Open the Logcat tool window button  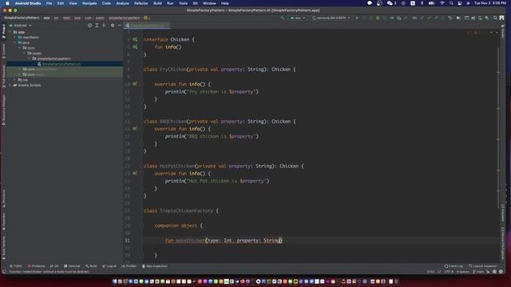pyautogui.click(x=109, y=266)
